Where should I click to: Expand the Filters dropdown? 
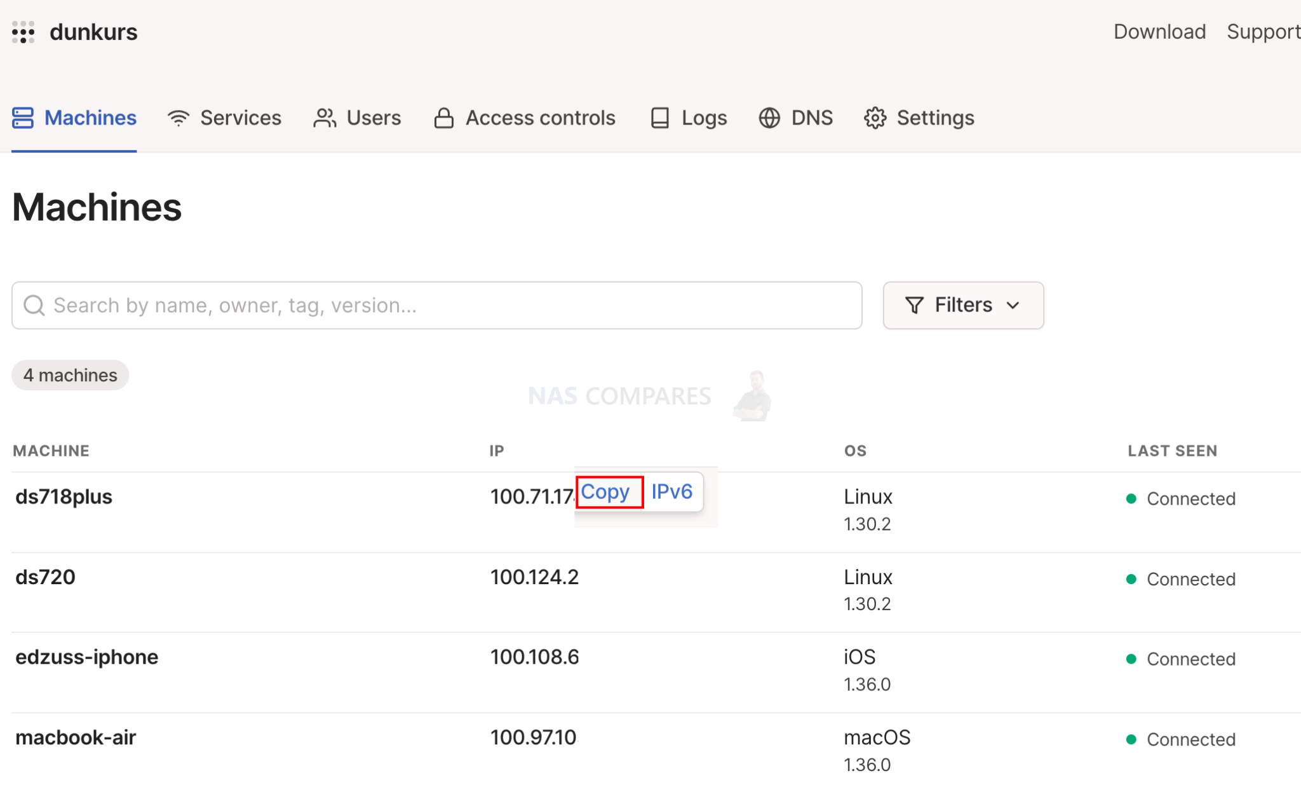(1013, 305)
